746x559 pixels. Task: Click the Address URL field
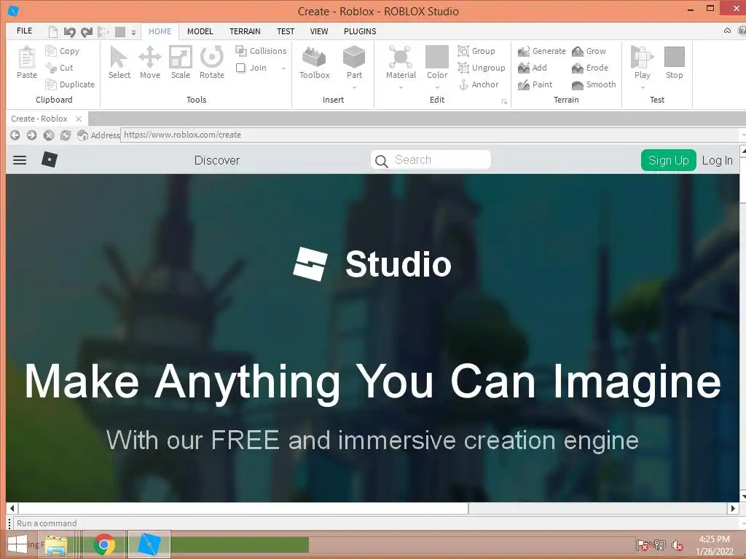coord(431,135)
